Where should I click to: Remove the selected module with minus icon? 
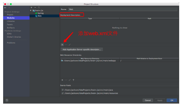pyautogui.click(x=35, y=7)
